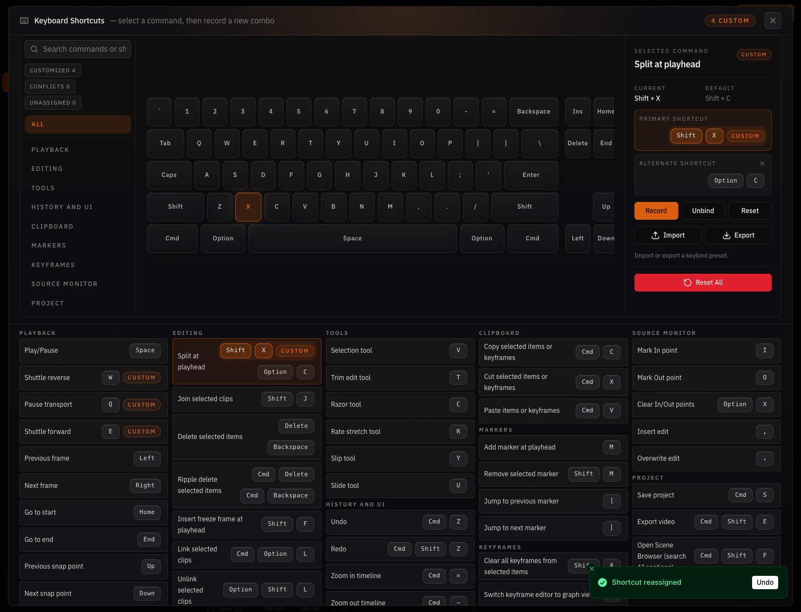Select the Mark In point command
This screenshot has height=612, width=801.
[706, 351]
